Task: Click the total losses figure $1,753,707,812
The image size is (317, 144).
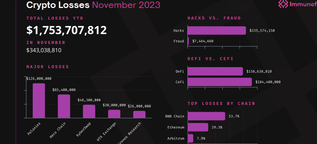Action: click(x=66, y=30)
